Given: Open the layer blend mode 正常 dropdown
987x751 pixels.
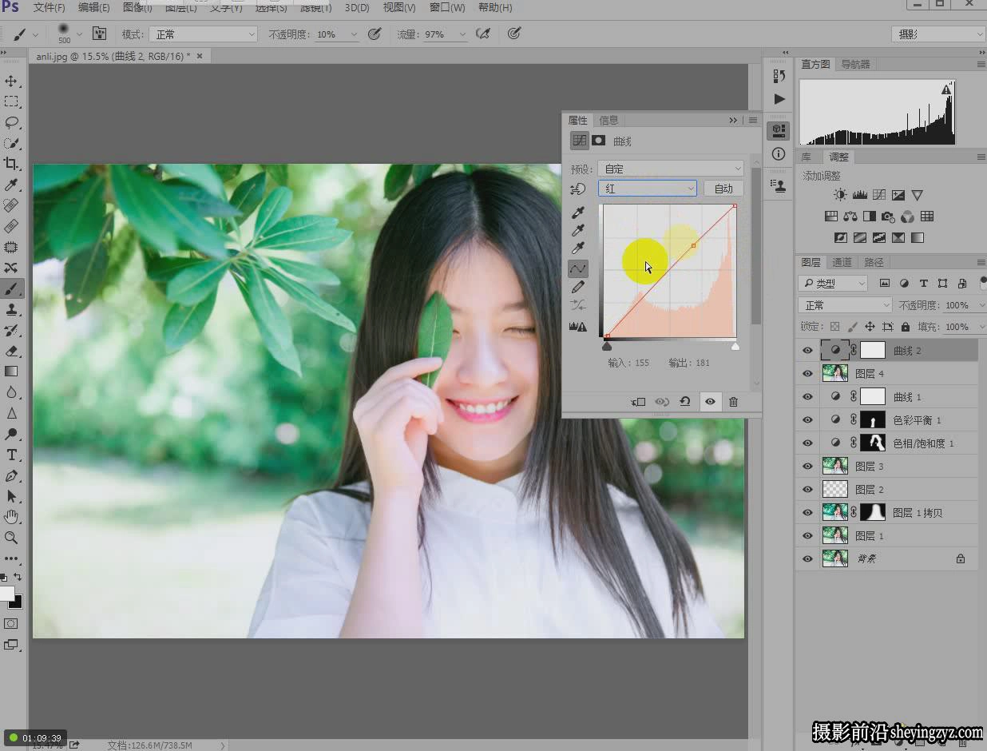Looking at the screenshot, I should [x=845, y=305].
